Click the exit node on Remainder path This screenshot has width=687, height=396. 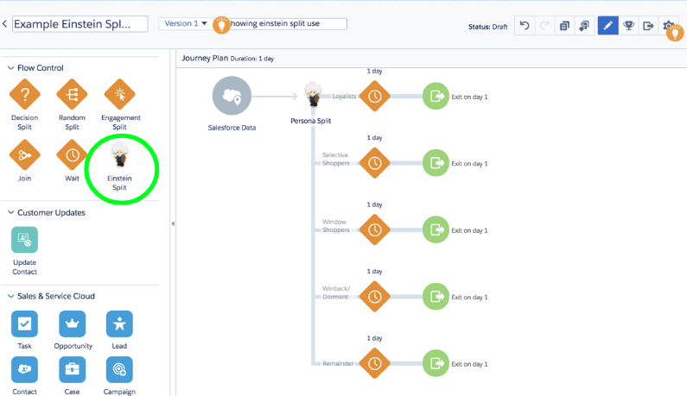click(x=436, y=363)
